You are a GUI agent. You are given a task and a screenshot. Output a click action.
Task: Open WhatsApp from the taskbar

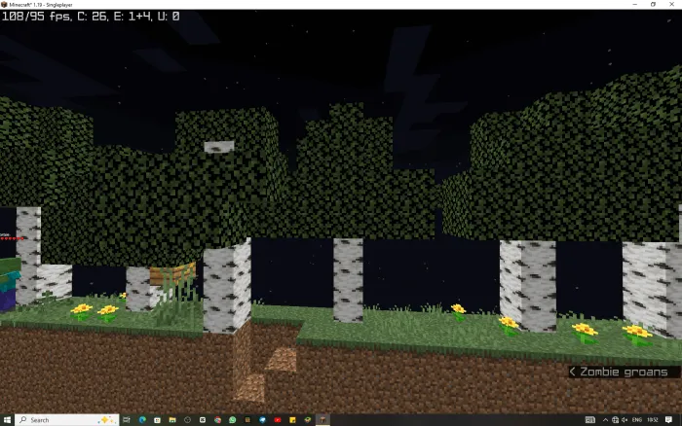coord(232,420)
